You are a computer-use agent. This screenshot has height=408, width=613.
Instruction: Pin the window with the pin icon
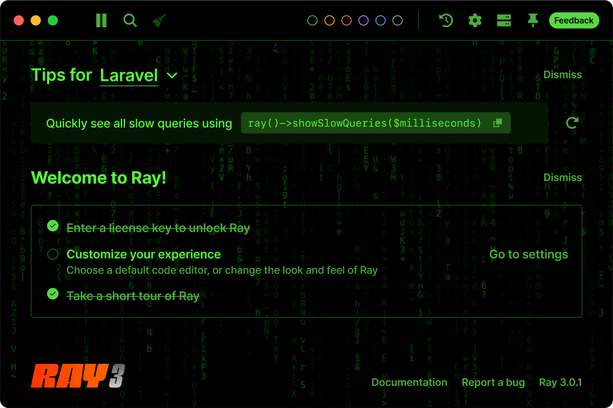click(532, 20)
